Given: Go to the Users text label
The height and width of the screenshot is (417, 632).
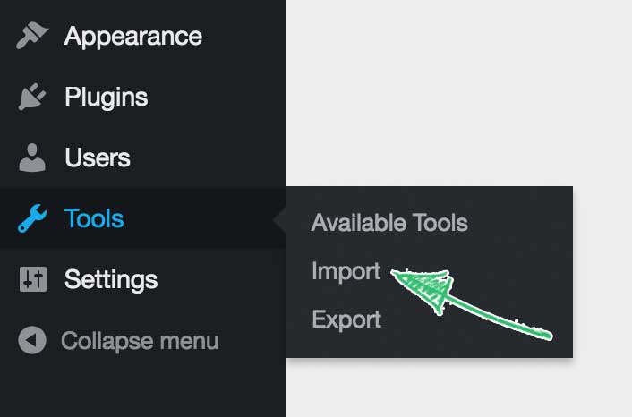Looking at the screenshot, I should [x=98, y=157].
